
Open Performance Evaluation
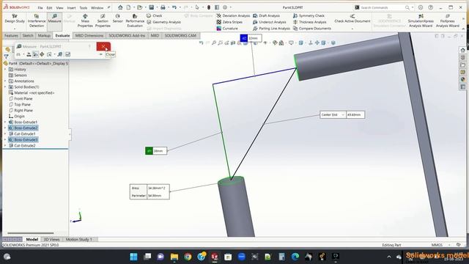[135, 21]
